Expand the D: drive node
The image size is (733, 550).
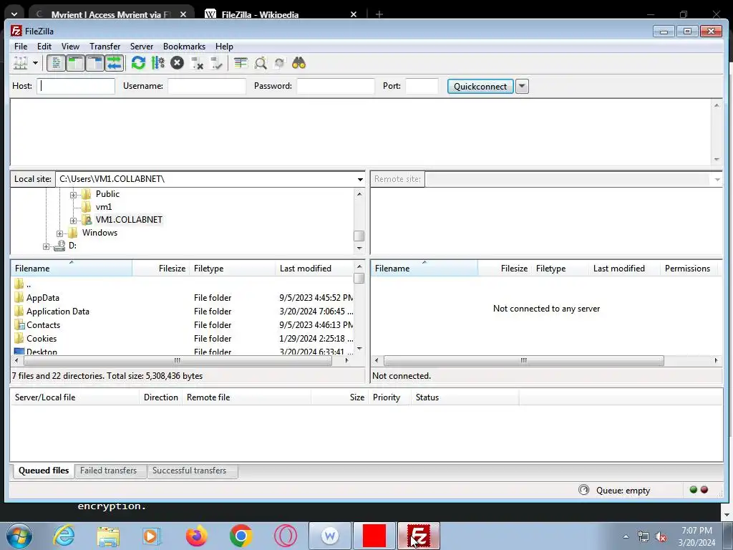[x=47, y=246]
